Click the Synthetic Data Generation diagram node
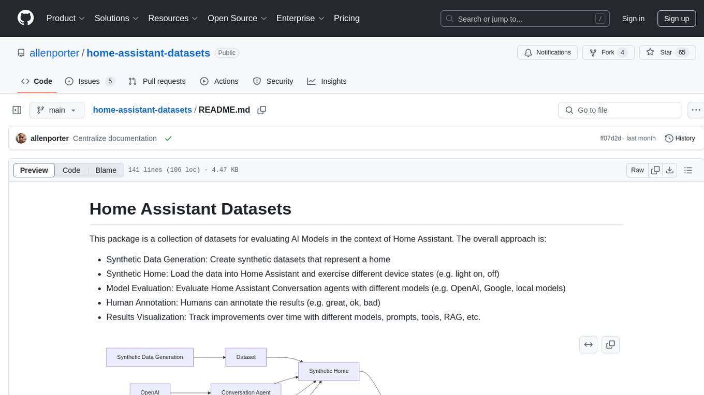The height and width of the screenshot is (395, 704). [150, 357]
